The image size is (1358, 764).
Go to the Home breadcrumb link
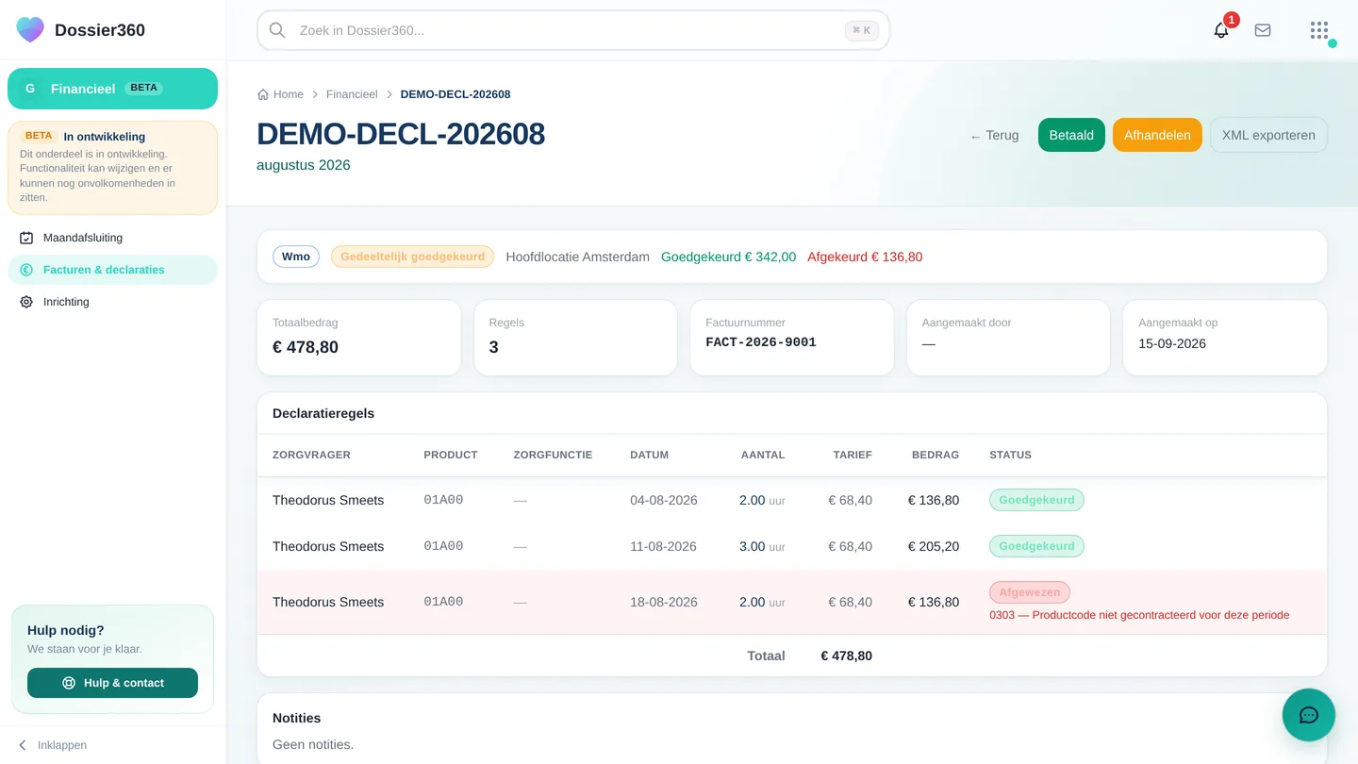coord(280,94)
